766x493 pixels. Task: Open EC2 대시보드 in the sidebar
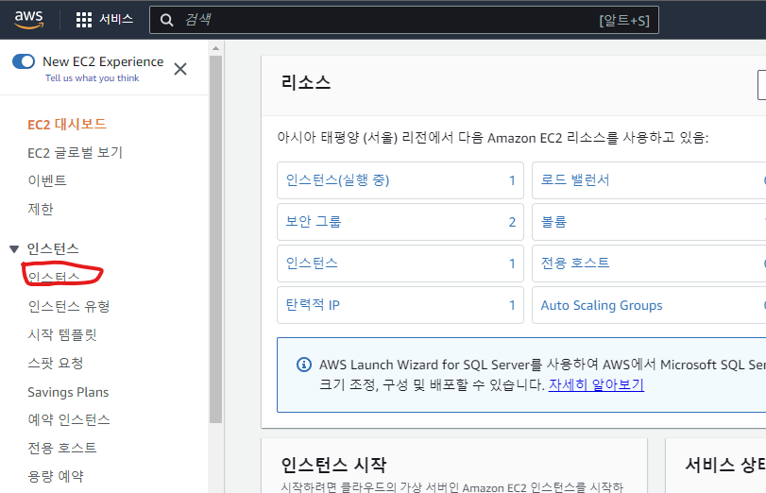click(x=67, y=124)
